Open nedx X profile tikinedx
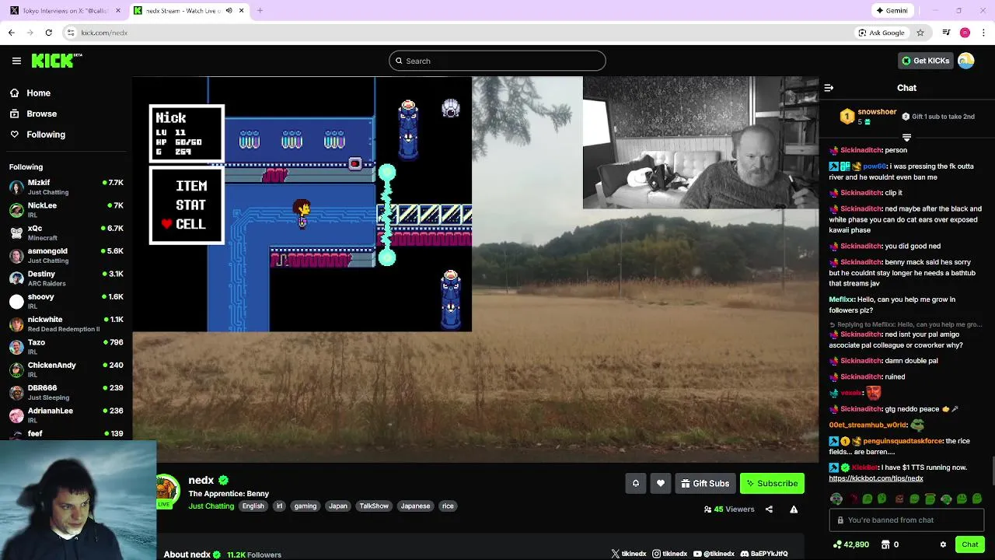995x560 pixels. (629, 554)
